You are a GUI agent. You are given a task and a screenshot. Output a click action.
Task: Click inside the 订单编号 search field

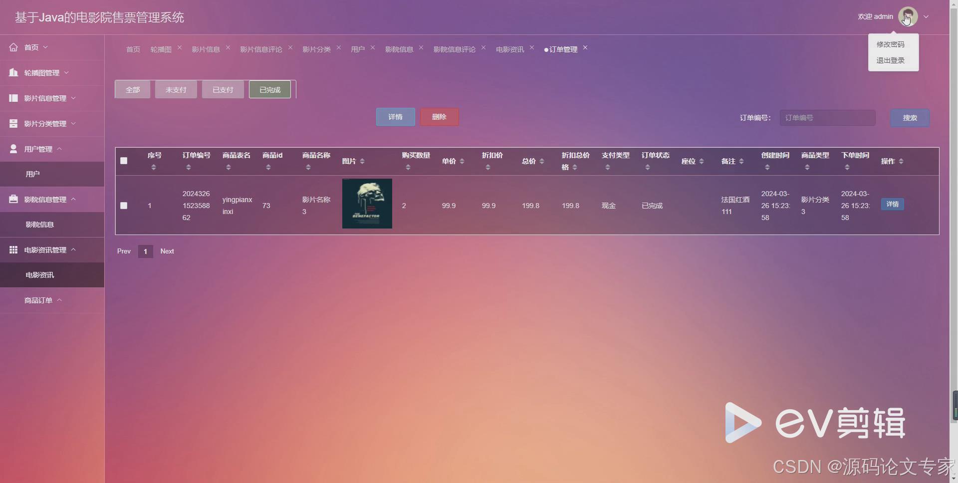click(827, 118)
